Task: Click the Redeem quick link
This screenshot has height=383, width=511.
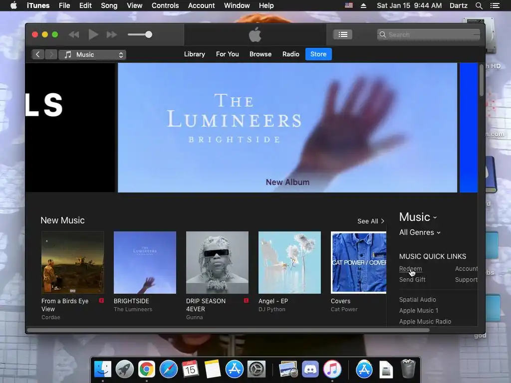Action: coord(410,269)
